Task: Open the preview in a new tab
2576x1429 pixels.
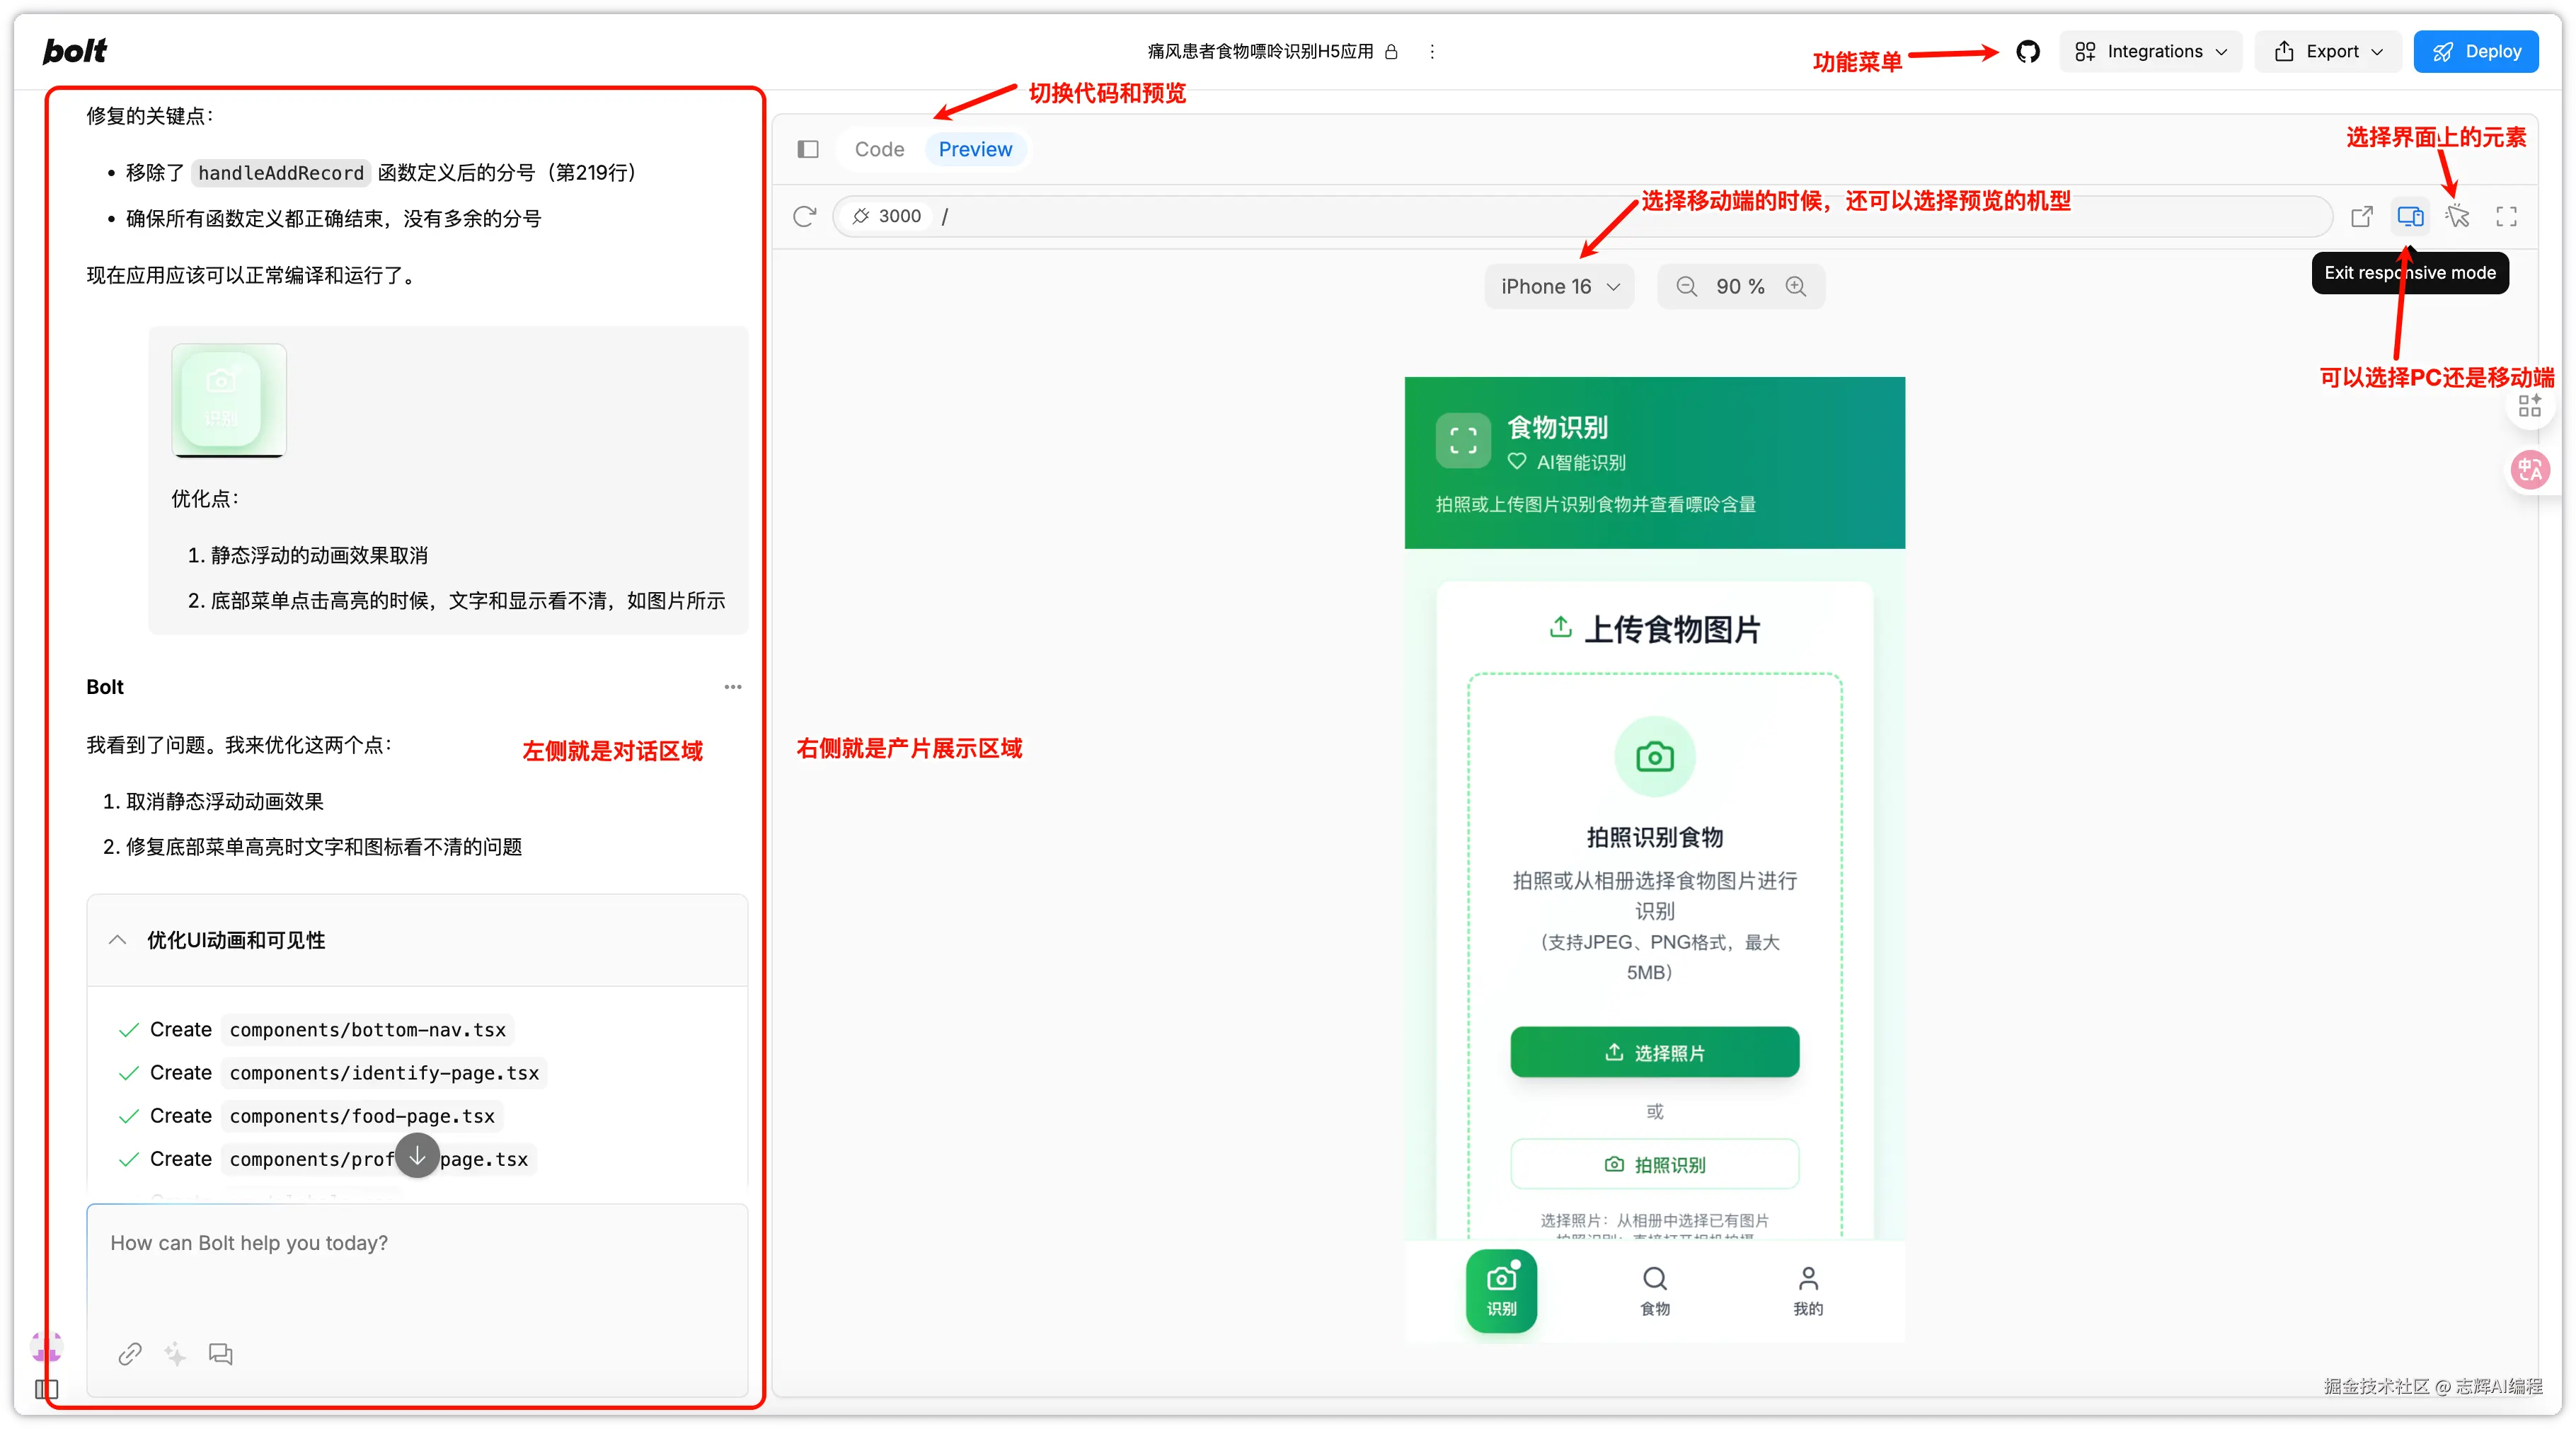Action: 2362,216
